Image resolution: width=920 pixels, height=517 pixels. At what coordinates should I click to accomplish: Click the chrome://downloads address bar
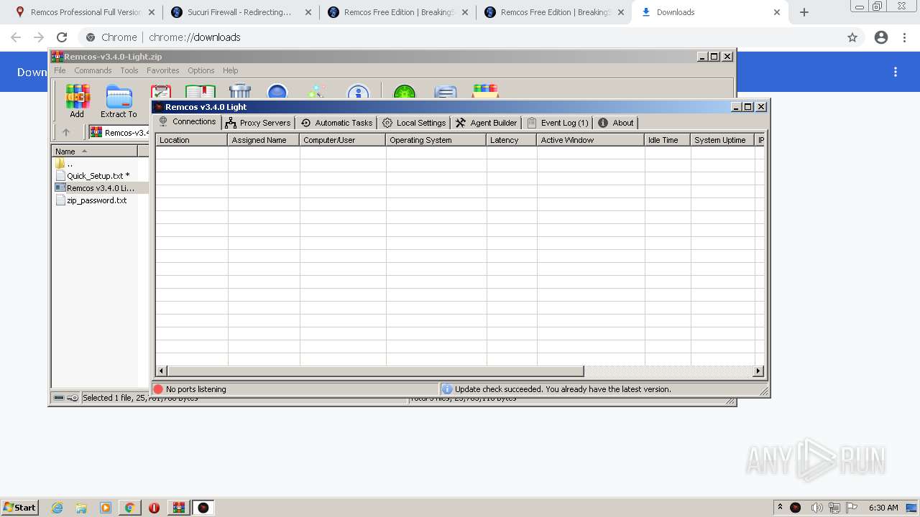pyautogui.click(x=460, y=37)
